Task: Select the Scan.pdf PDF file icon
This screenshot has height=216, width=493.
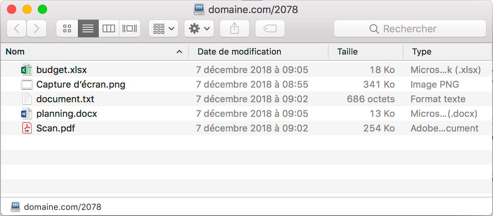Action: pyautogui.click(x=27, y=128)
